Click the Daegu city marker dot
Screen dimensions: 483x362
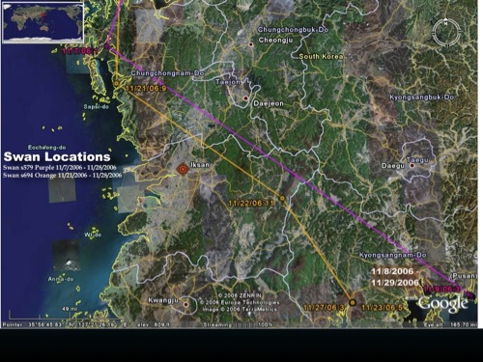pyautogui.click(x=412, y=166)
